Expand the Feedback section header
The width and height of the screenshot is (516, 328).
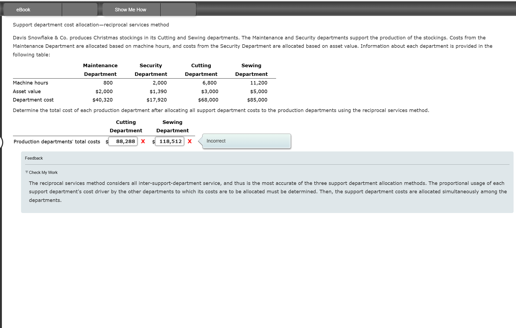(x=34, y=158)
